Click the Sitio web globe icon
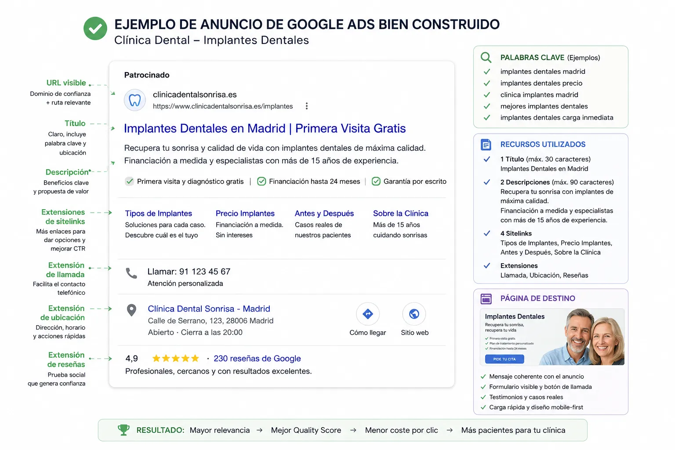This screenshot has width=675, height=450. pyautogui.click(x=414, y=314)
